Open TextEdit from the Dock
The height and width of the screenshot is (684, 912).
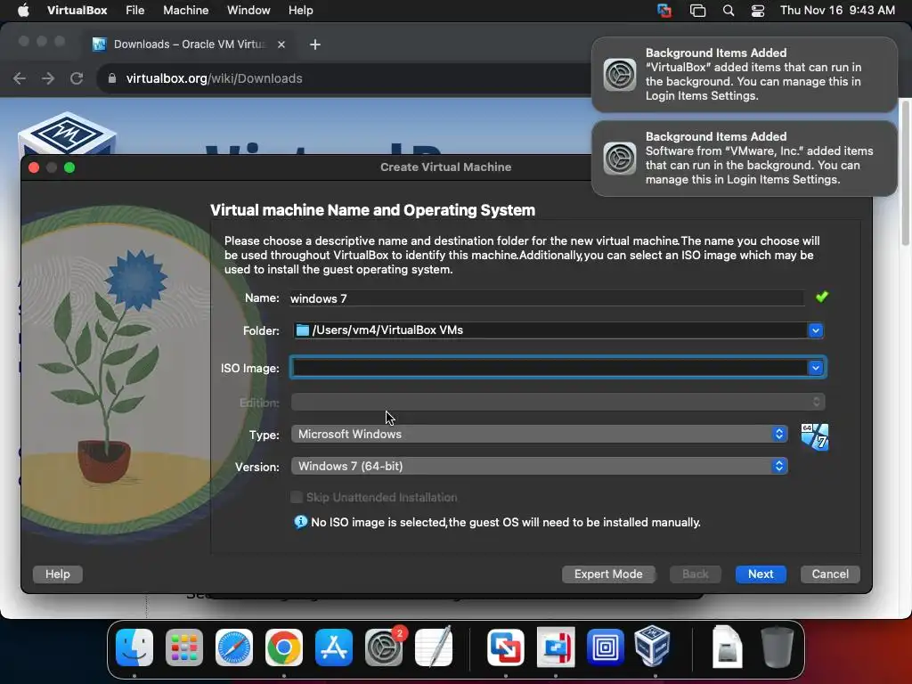pyautogui.click(x=434, y=647)
